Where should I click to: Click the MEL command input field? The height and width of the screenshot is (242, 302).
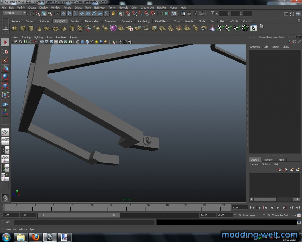pos(84,222)
